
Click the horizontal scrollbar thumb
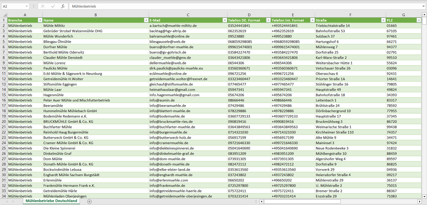coord(302,201)
